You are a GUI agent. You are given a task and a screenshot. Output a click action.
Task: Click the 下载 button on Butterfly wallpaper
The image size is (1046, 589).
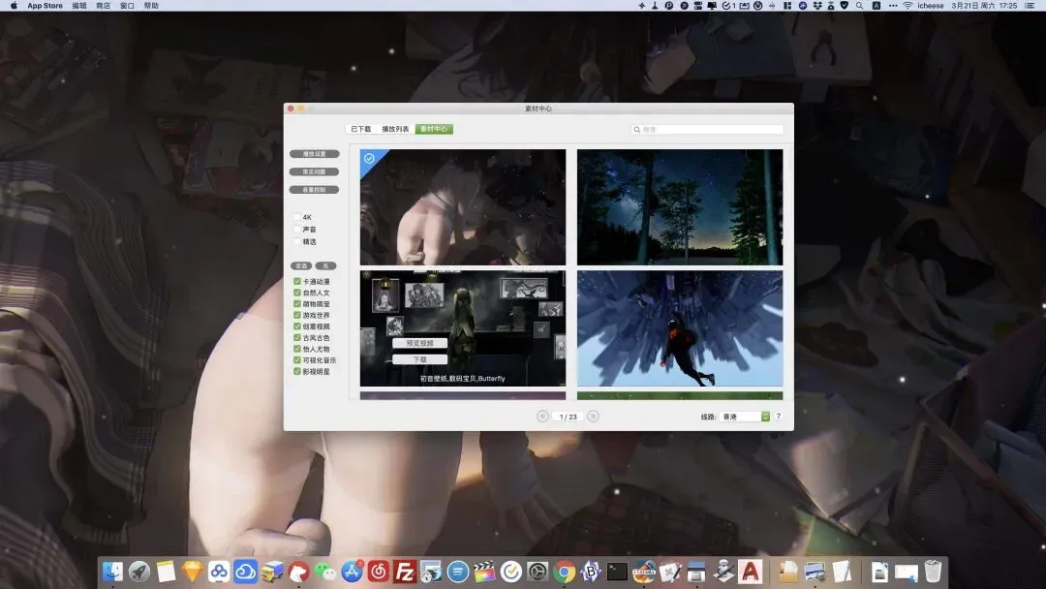pos(419,359)
